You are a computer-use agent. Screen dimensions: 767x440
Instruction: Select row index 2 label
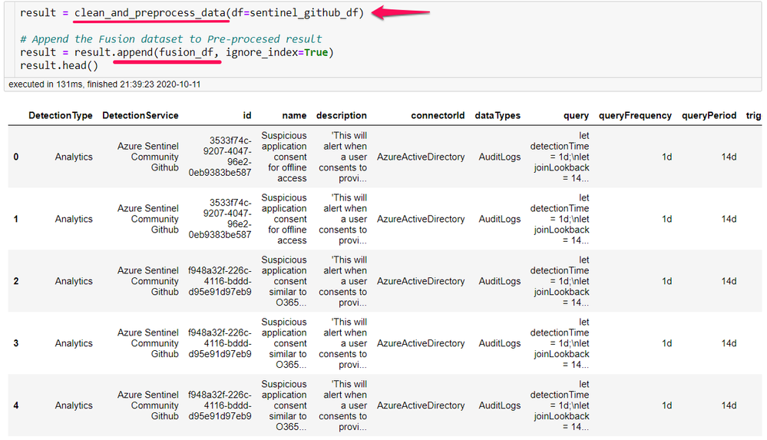(16, 281)
